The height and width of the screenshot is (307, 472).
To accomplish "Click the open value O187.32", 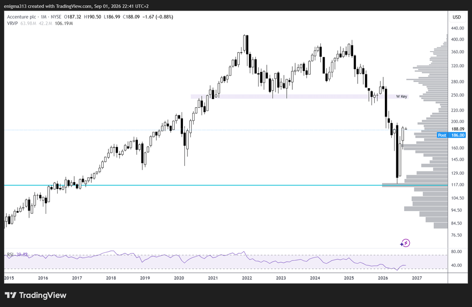I will tap(72, 17).
